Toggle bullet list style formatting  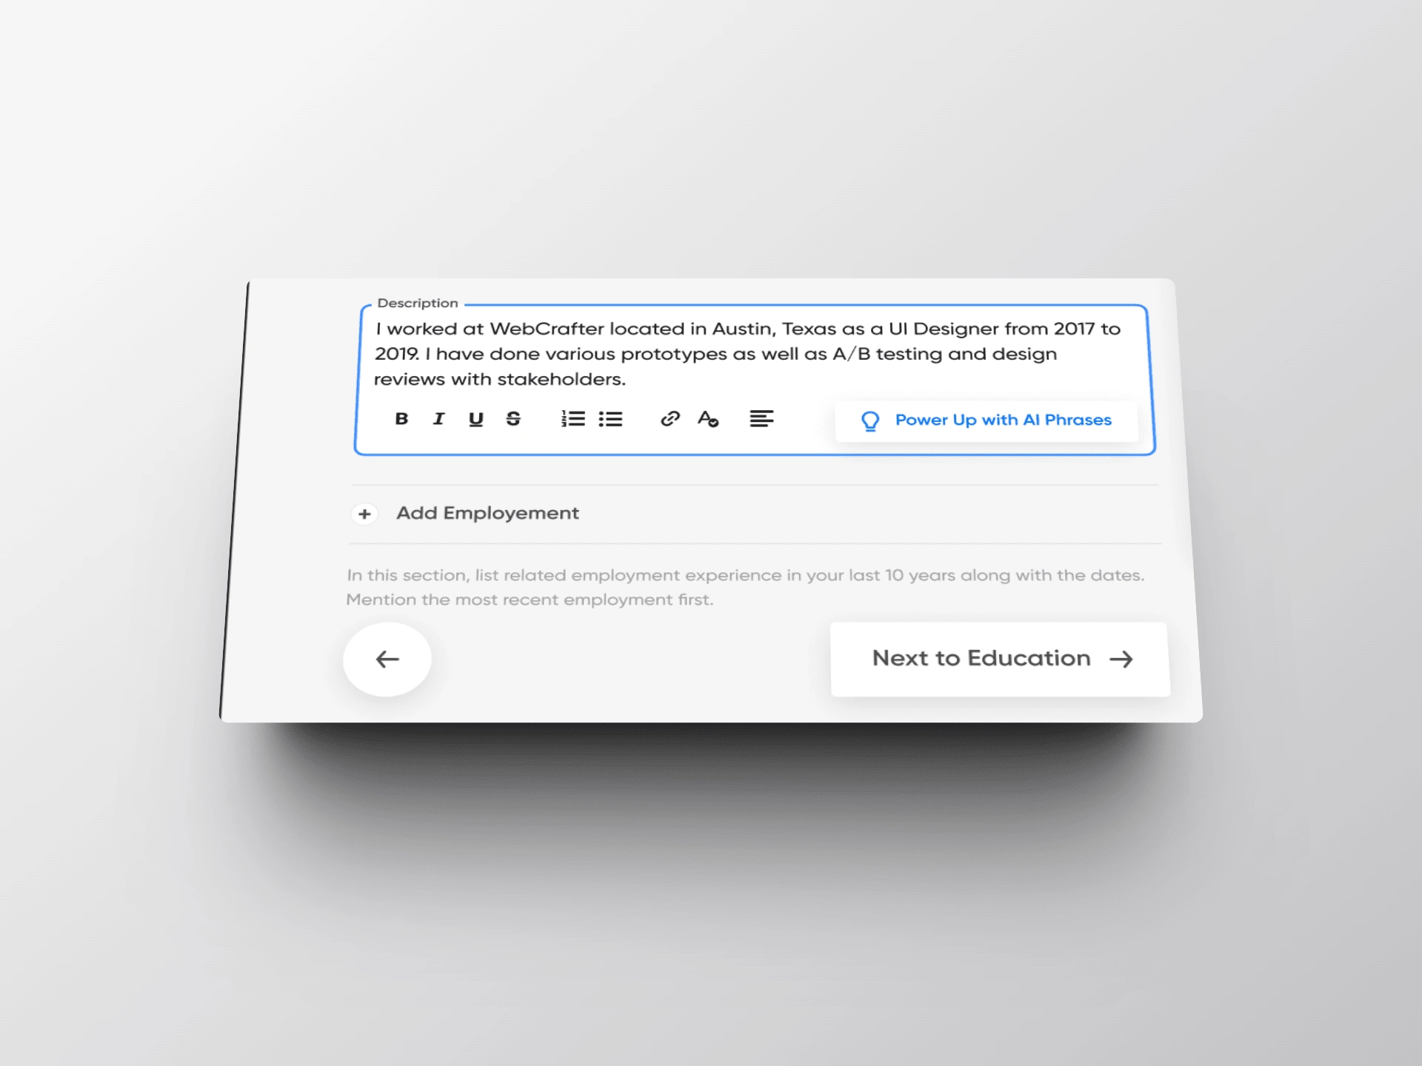point(612,419)
